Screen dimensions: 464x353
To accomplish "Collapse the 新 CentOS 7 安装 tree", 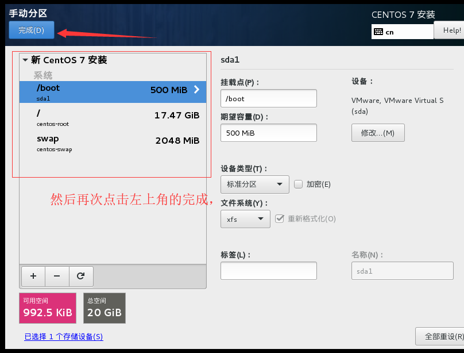I will [25, 59].
